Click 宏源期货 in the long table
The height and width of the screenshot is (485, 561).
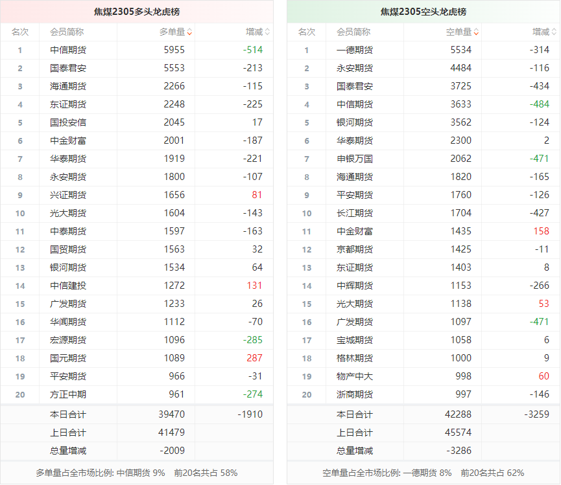(x=68, y=340)
